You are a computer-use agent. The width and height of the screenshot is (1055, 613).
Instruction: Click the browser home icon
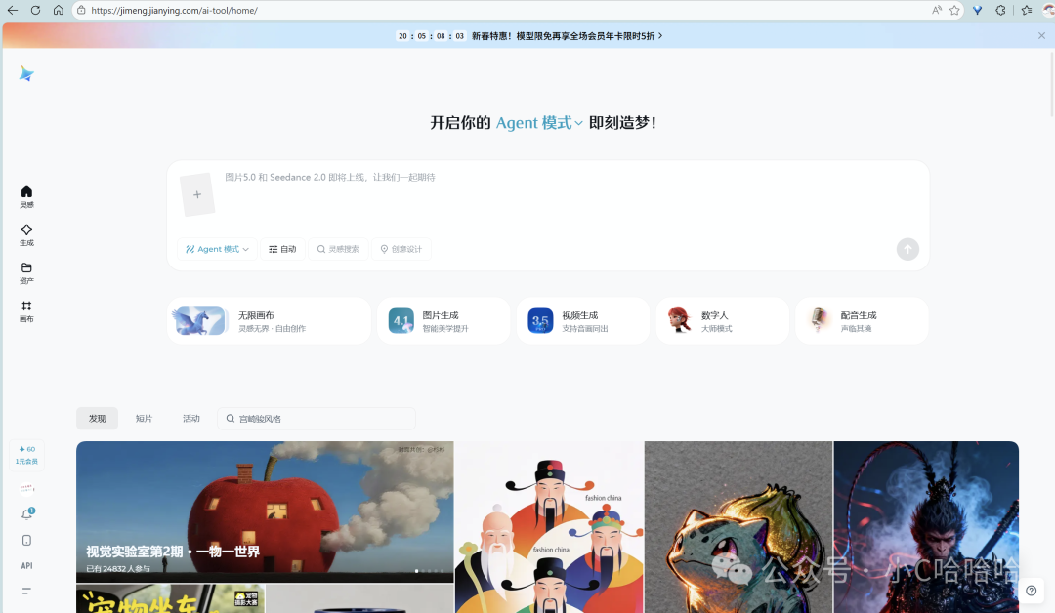(x=59, y=10)
